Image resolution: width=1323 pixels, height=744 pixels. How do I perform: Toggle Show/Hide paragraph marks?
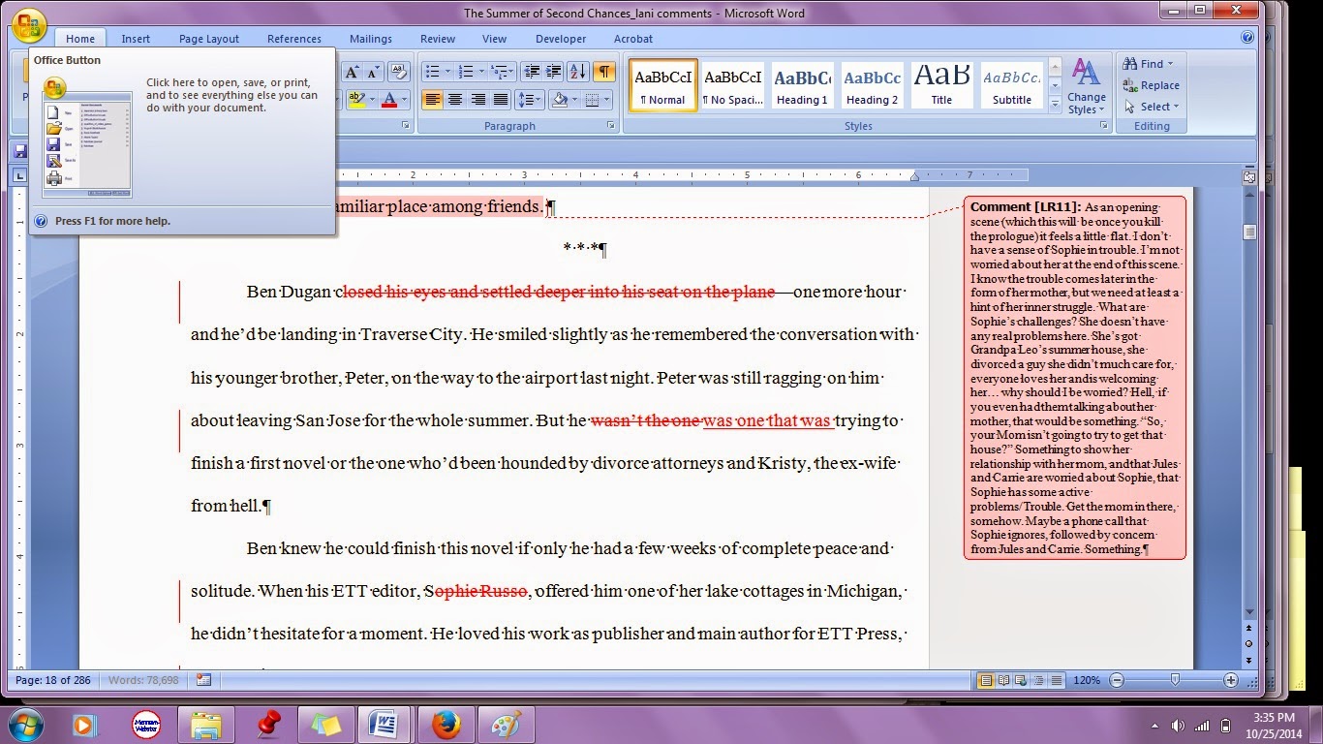(603, 72)
